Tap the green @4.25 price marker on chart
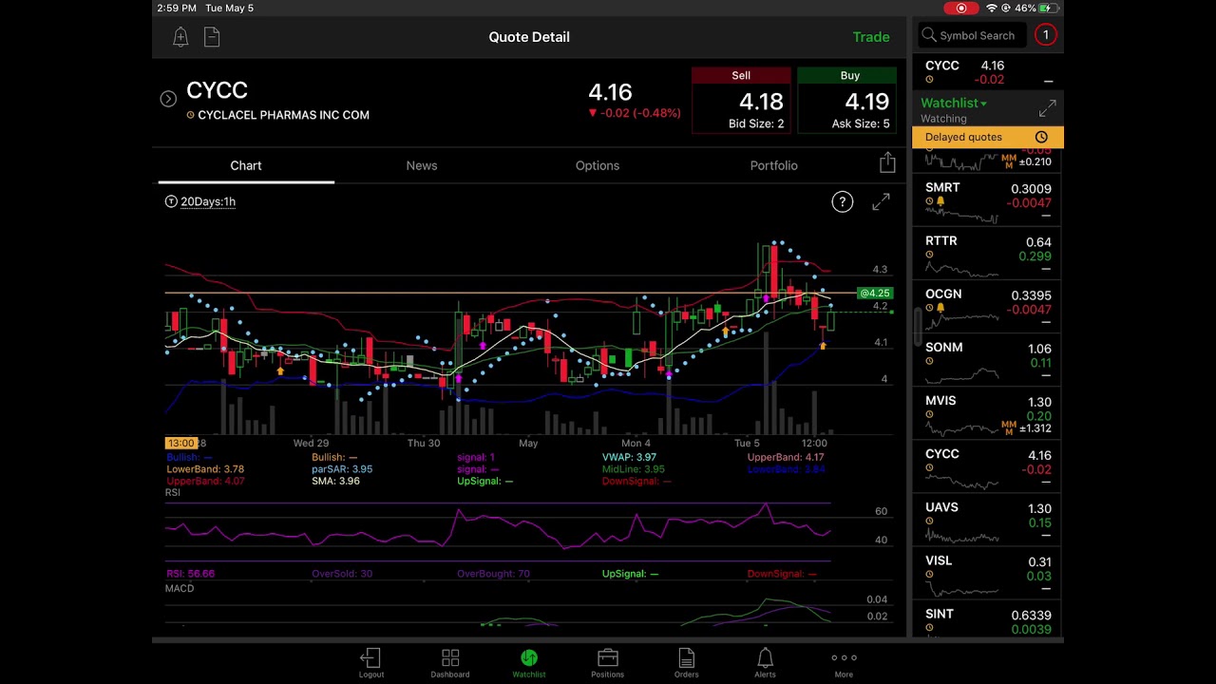Image resolution: width=1216 pixels, height=684 pixels. (x=875, y=294)
